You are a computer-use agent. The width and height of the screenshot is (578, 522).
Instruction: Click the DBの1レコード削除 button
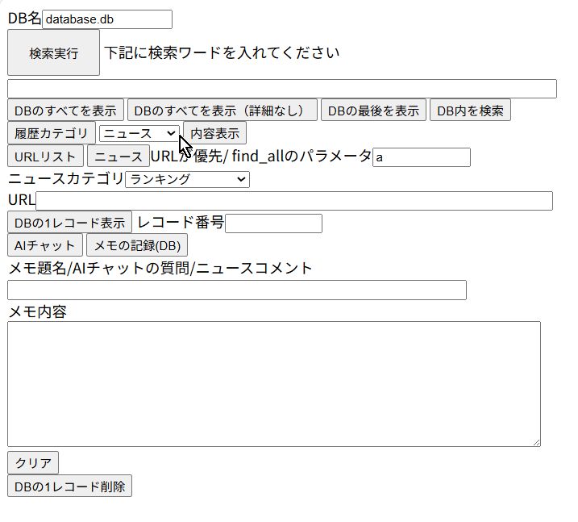click(x=69, y=487)
